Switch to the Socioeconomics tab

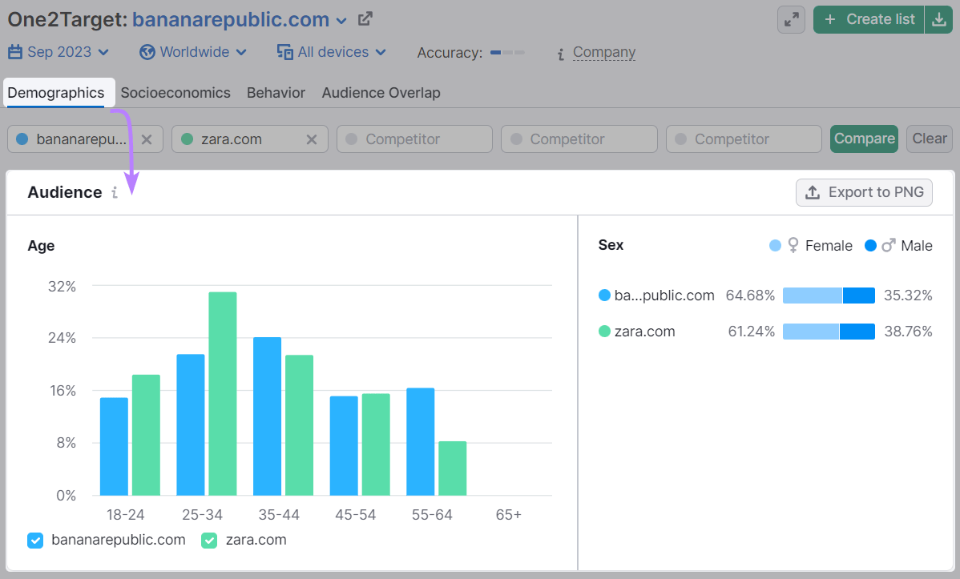(175, 92)
